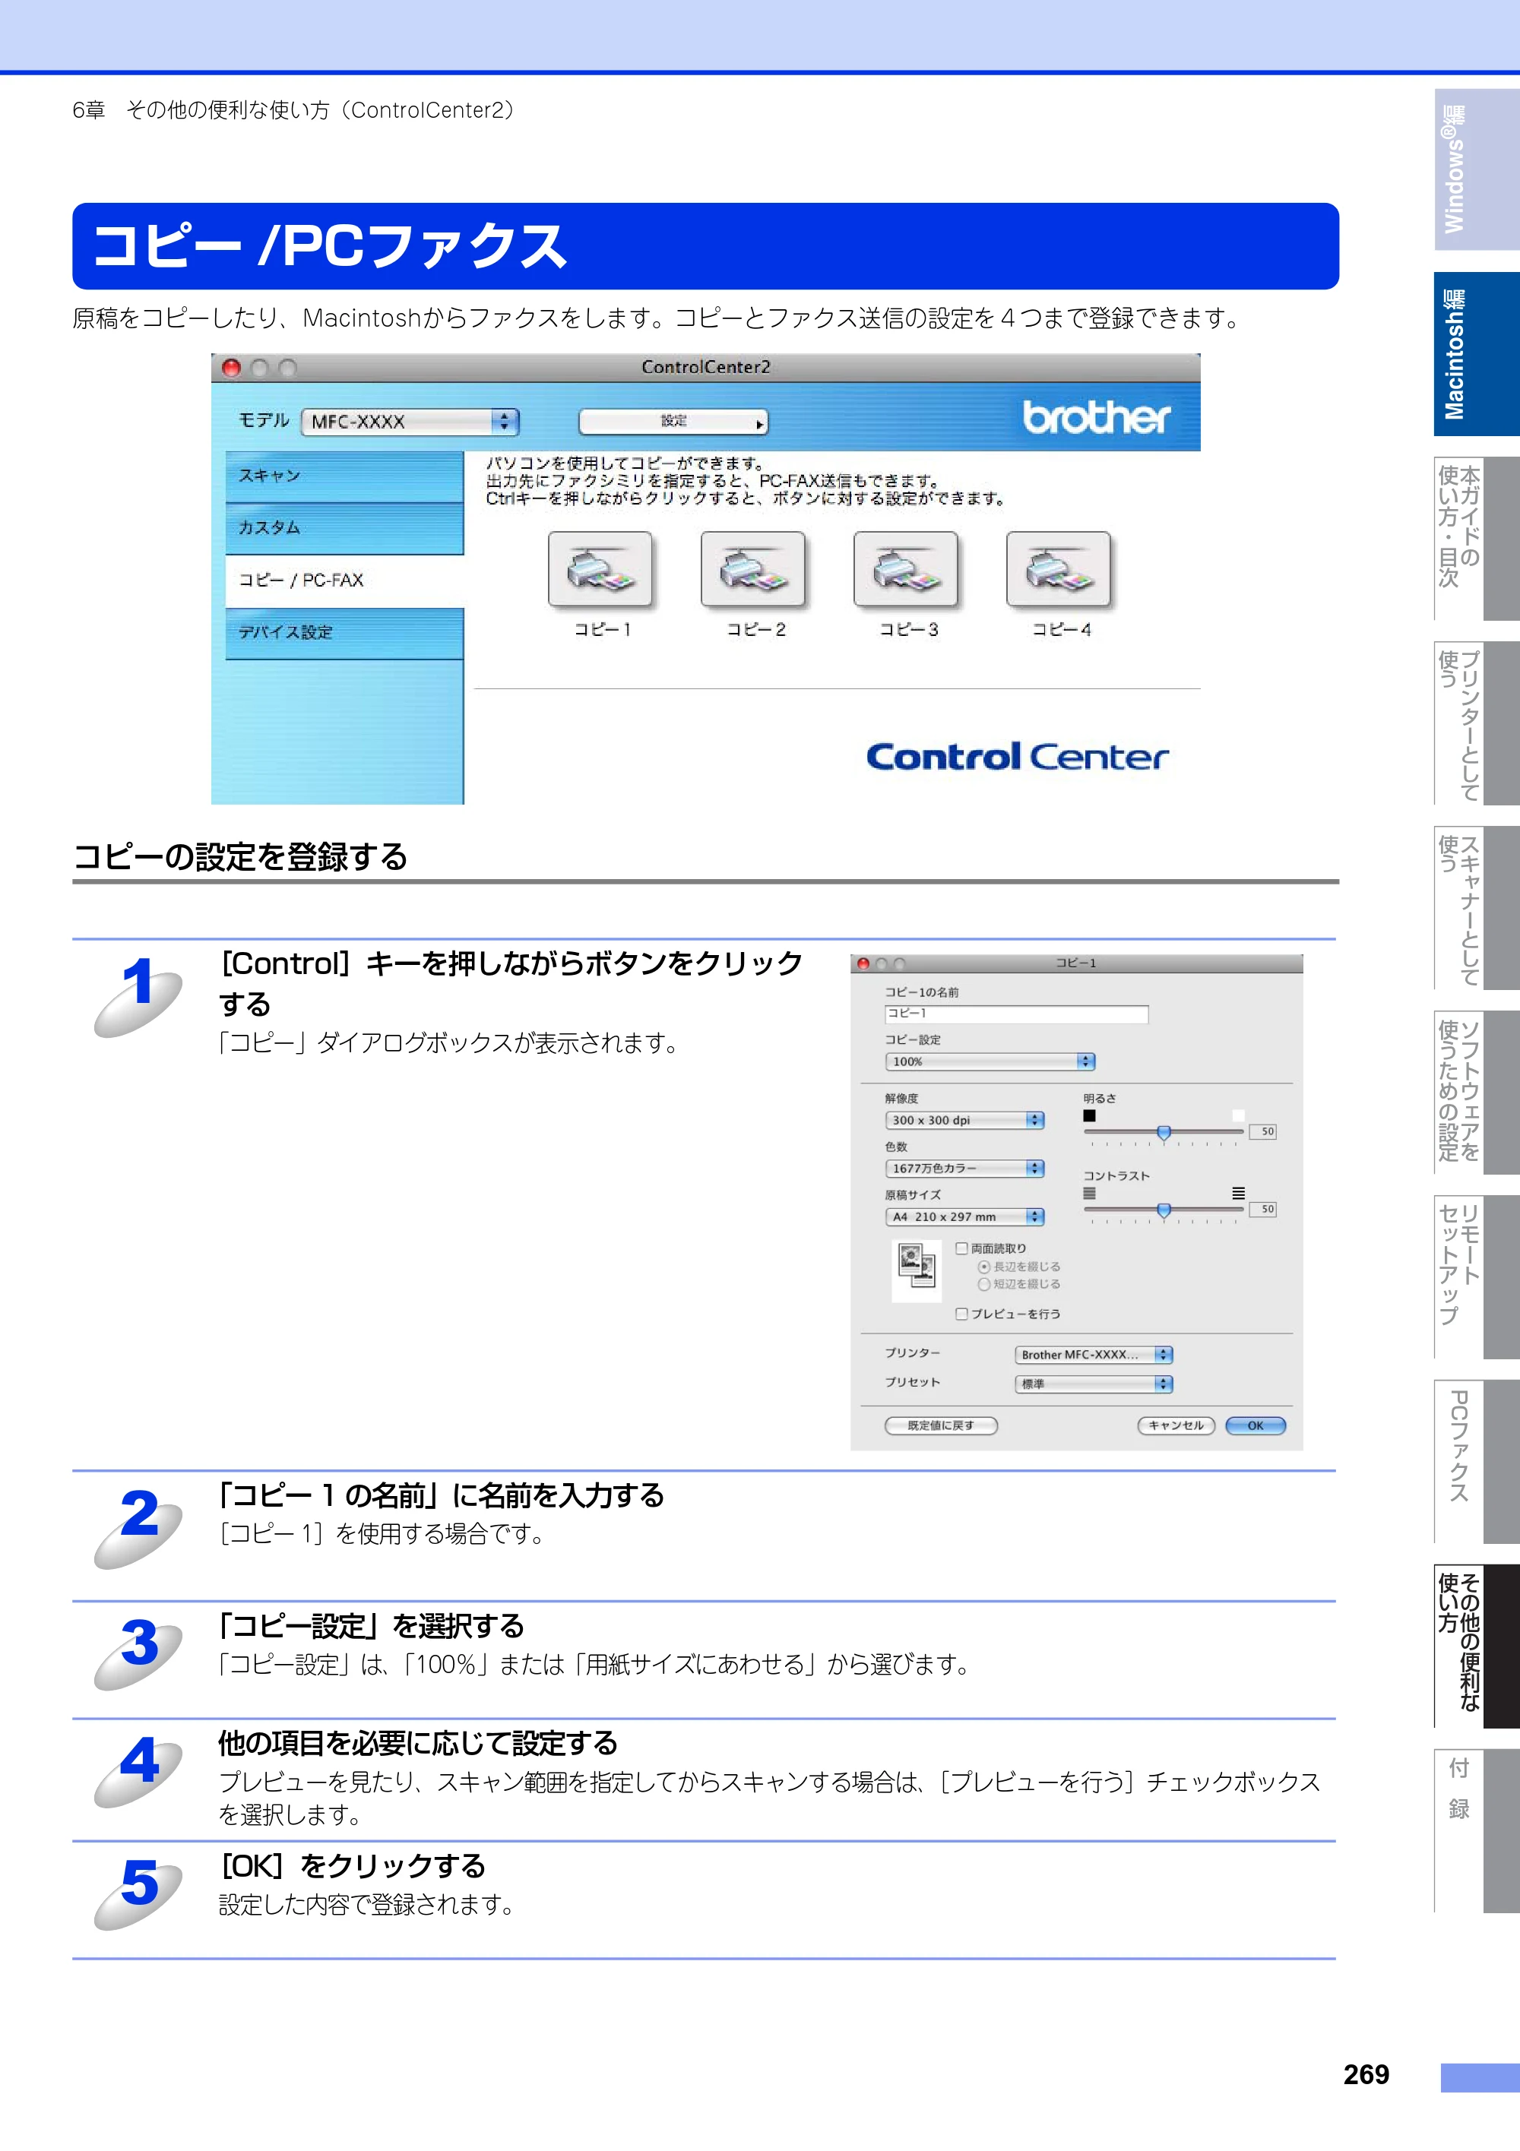The width and height of the screenshot is (1520, 2151).
Task: Open the モデル MFC-XXXX dropdown
Action: click(x=410, y=422)
